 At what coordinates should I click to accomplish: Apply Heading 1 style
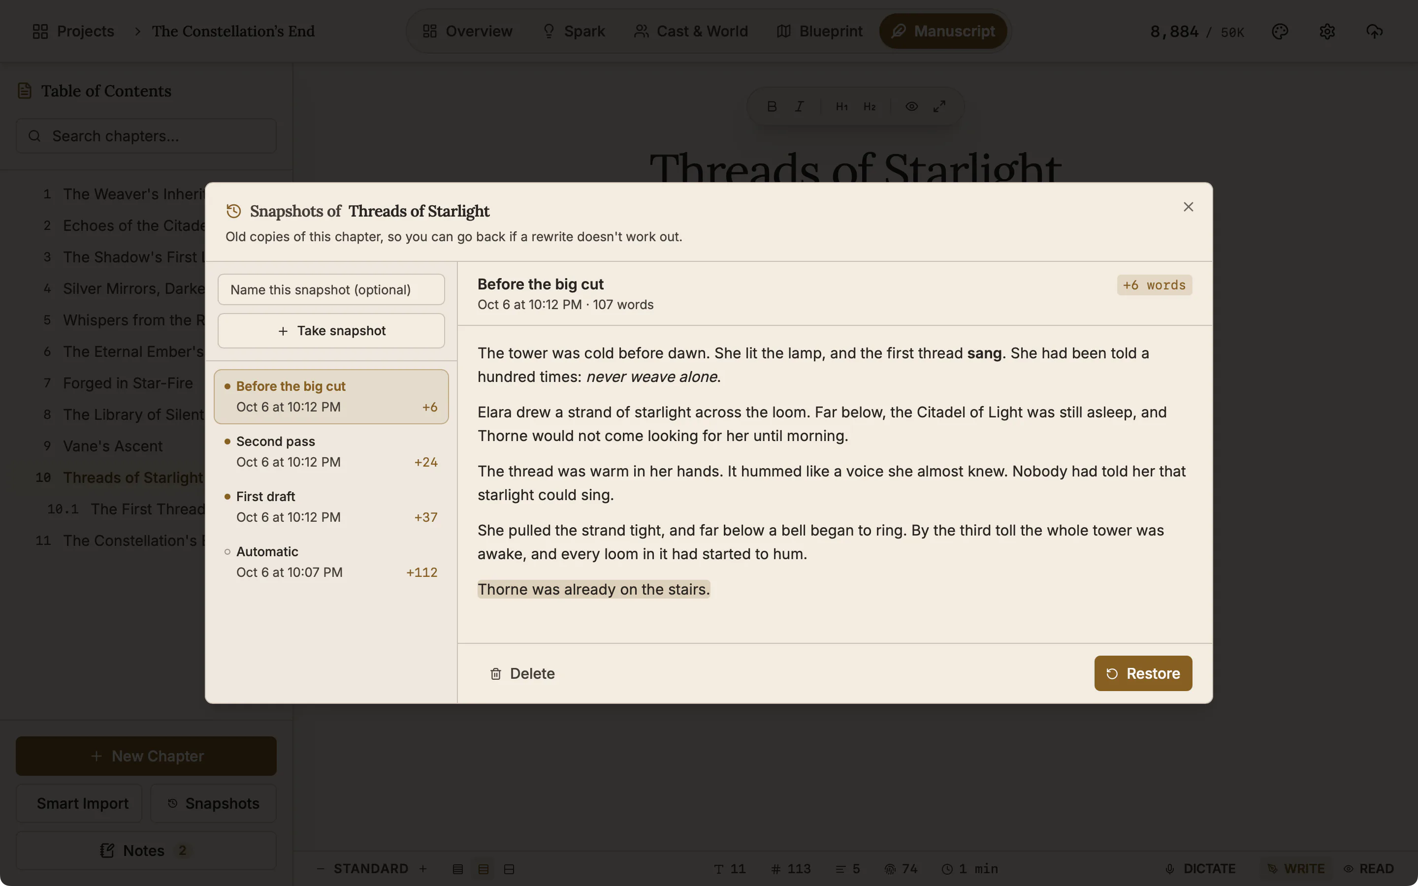click(841, 107)
